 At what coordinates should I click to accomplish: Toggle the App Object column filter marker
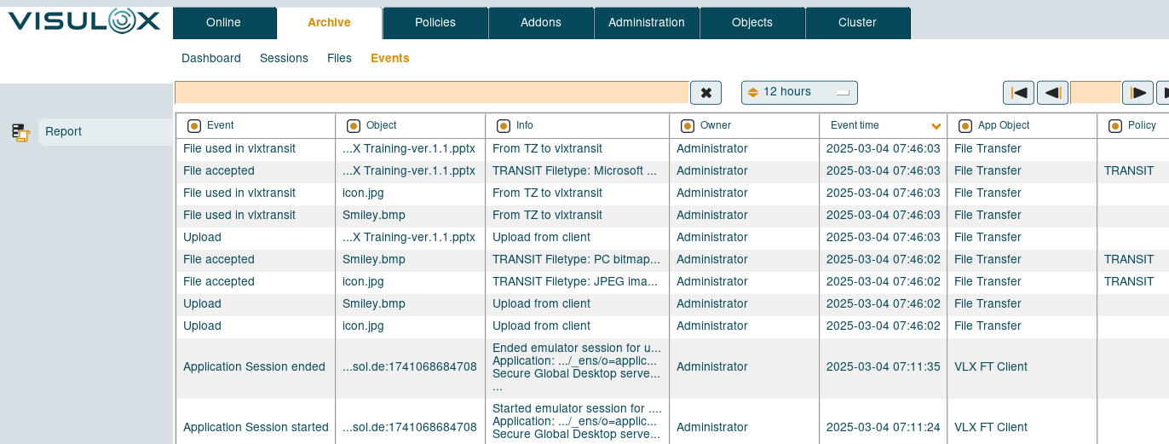(x=965, y=125)
